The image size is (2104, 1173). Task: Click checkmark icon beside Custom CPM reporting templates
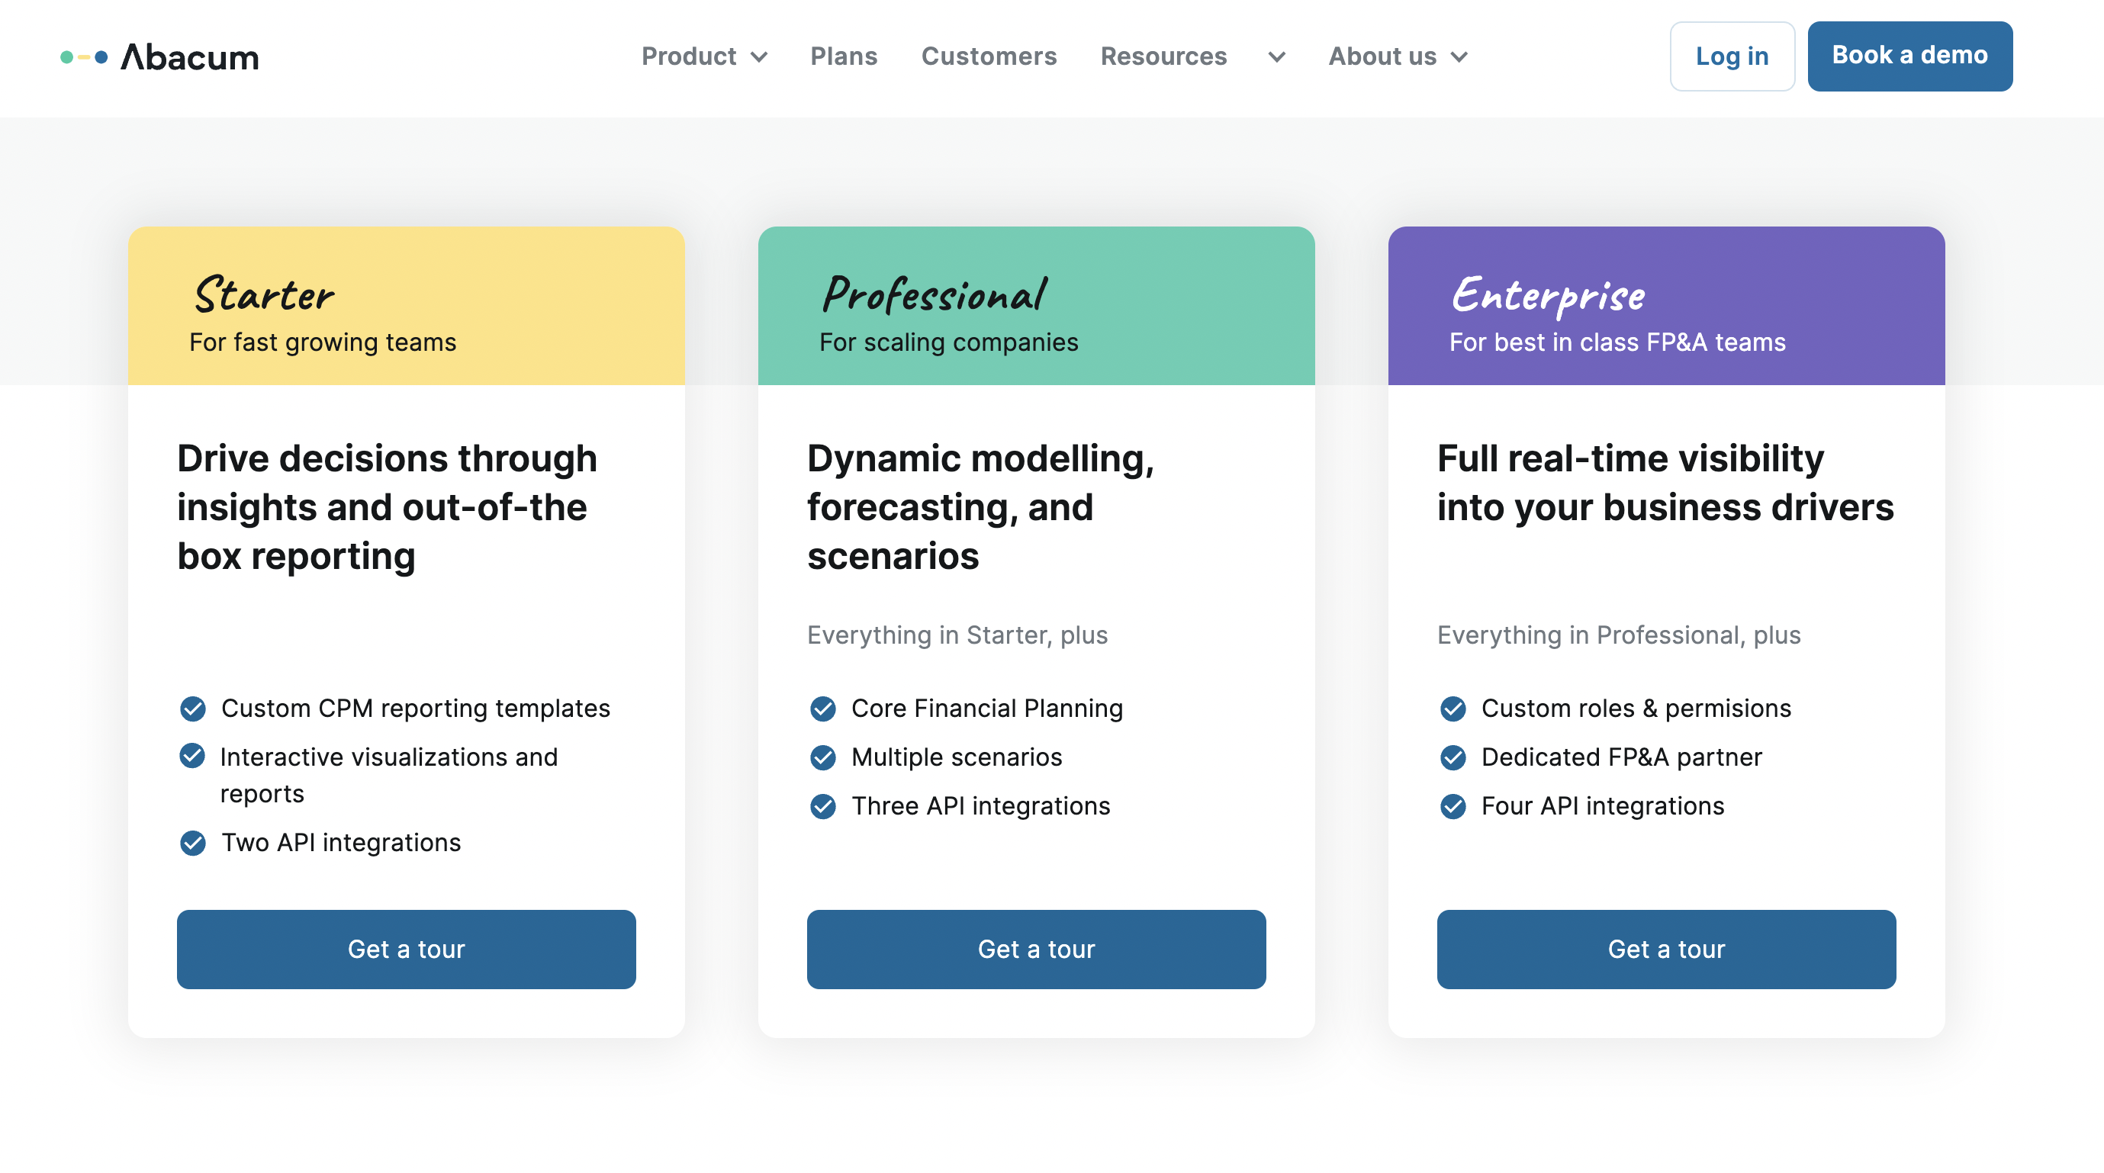click(193, 709)
